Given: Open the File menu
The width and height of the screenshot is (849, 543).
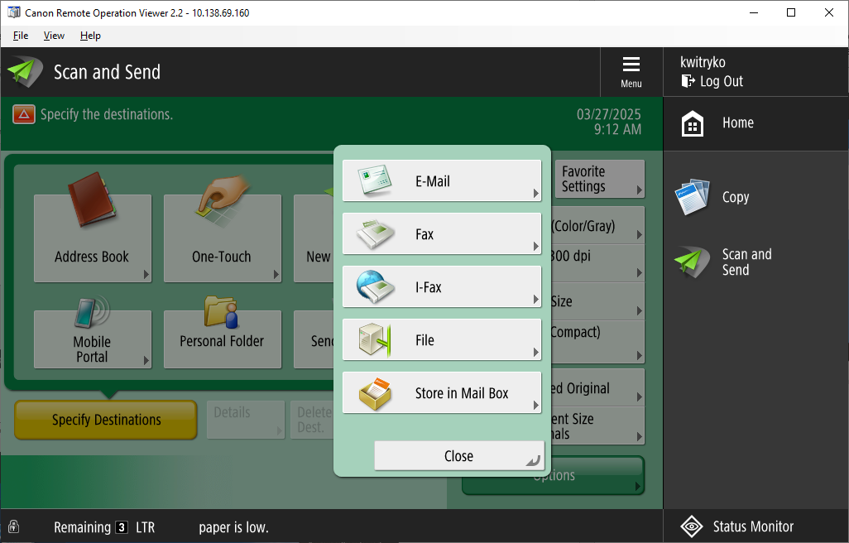Looking at the screenshot, I should [x=20, y=36].
